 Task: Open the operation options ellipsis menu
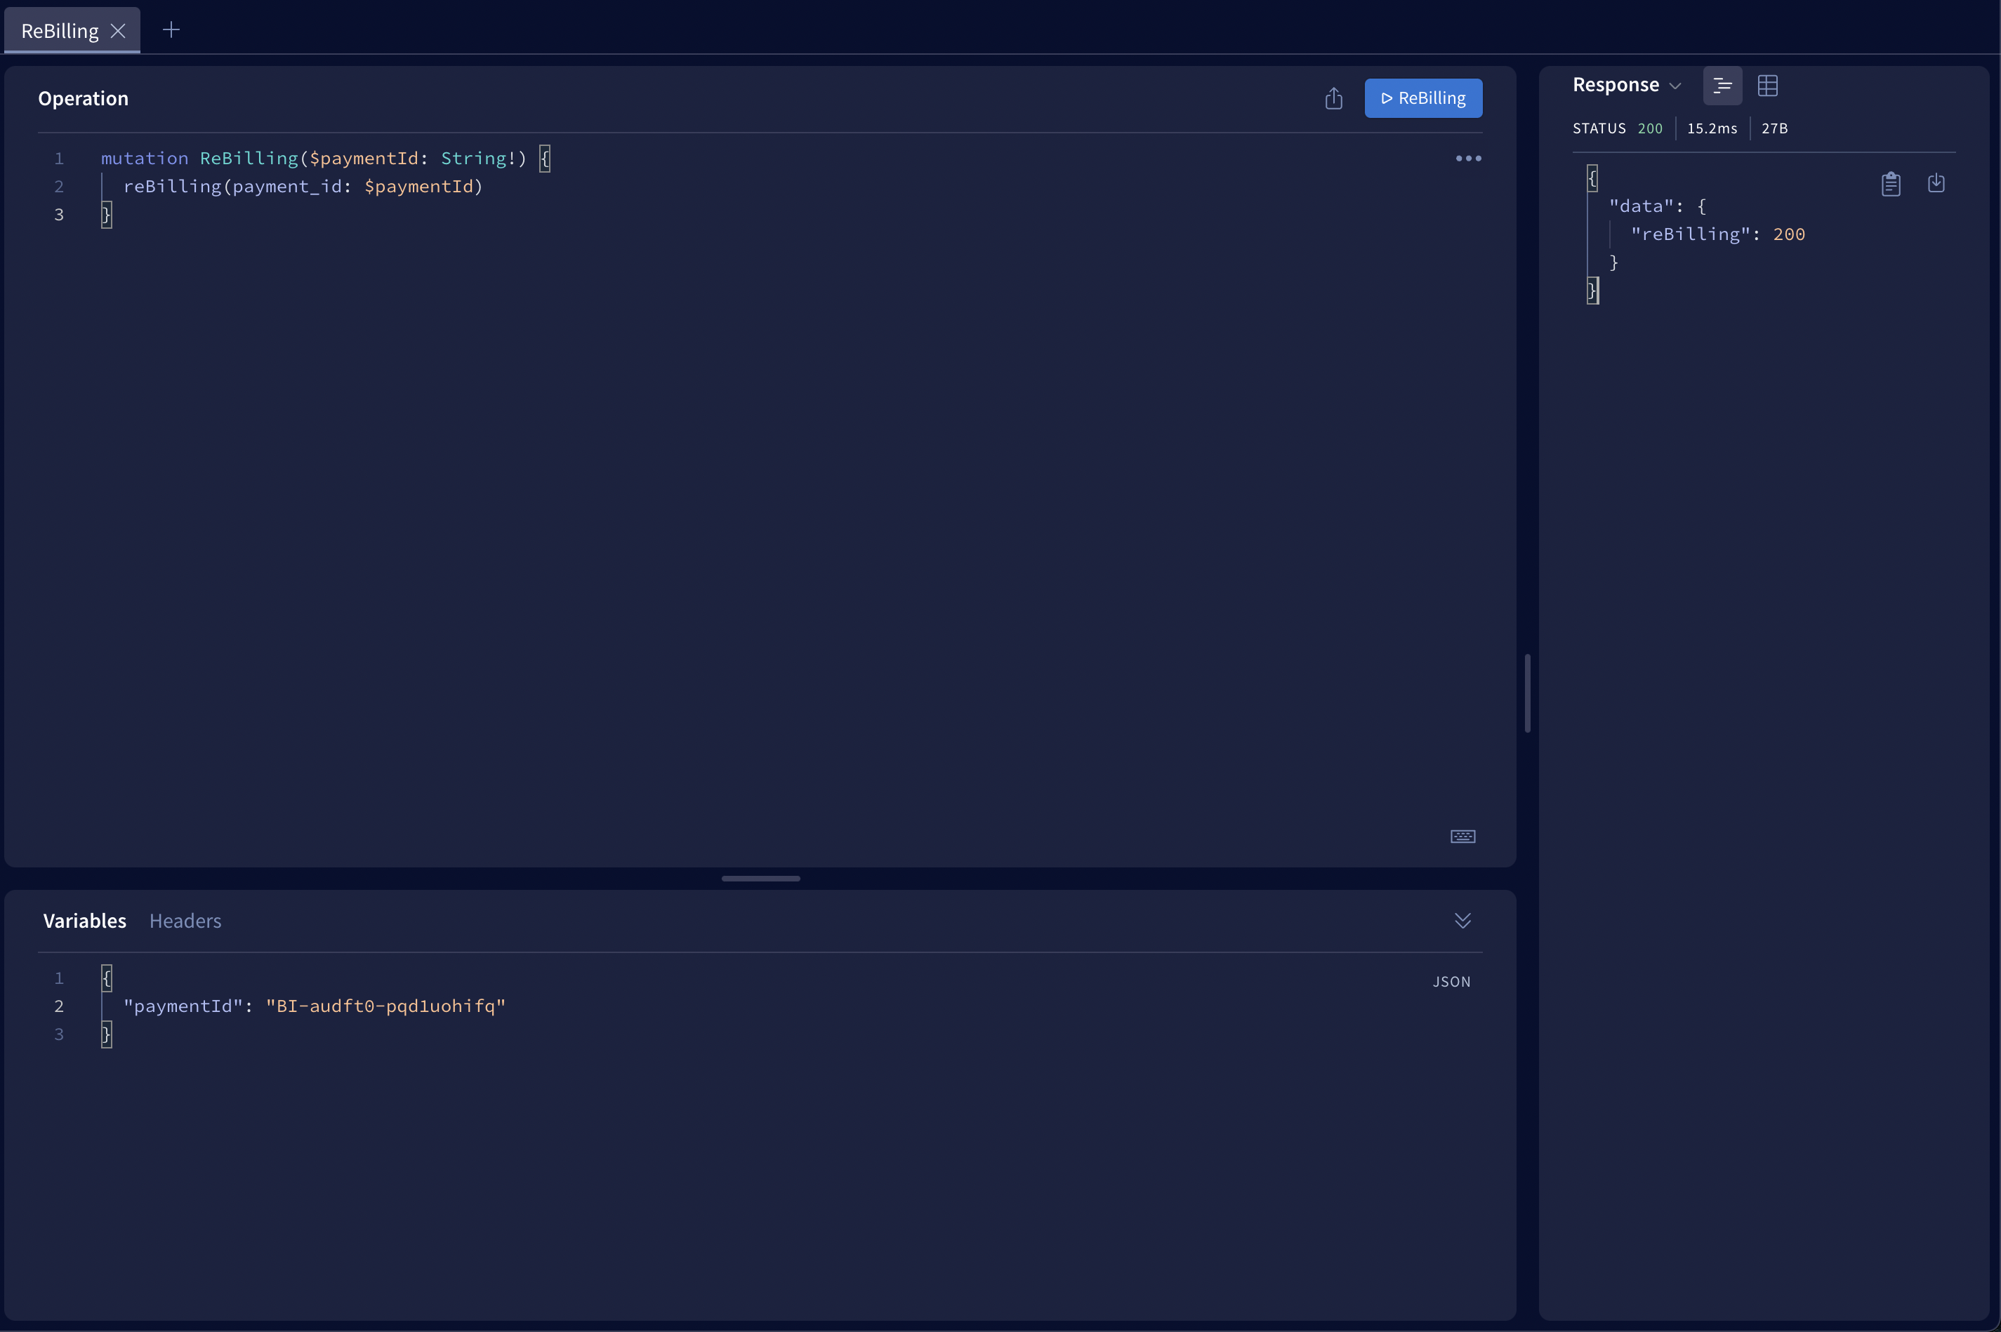click(1467, 159)
